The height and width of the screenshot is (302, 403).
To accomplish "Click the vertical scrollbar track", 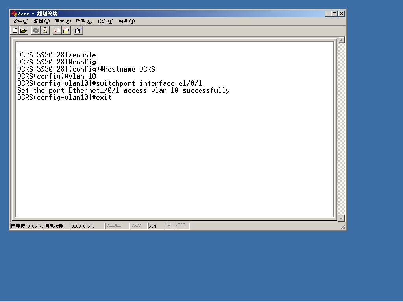I will (341, 129).
